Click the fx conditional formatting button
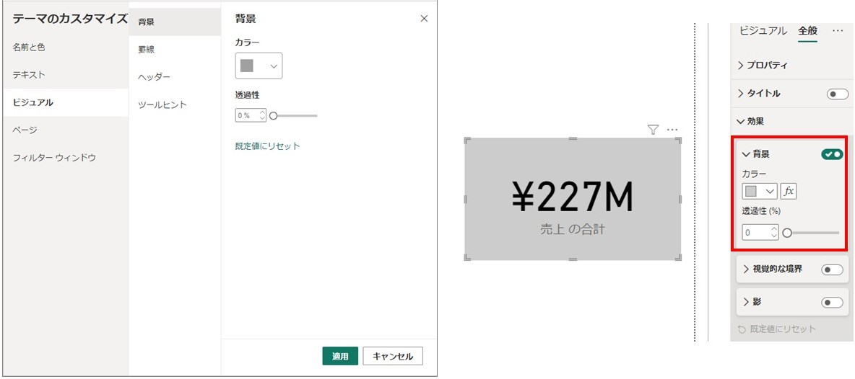This screenshot has height=379, width=855. click(x=789, y=192)
